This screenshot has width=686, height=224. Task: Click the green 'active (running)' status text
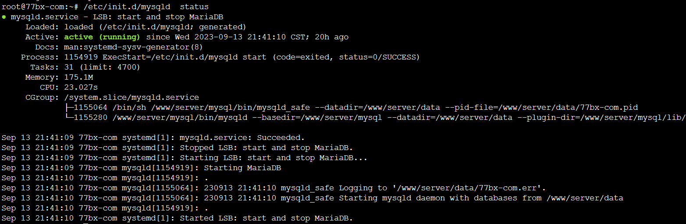point(102,37)
